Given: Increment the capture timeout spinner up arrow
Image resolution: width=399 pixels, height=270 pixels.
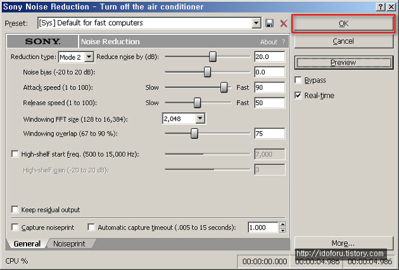Looking at the screenshot, I should 282,224.
